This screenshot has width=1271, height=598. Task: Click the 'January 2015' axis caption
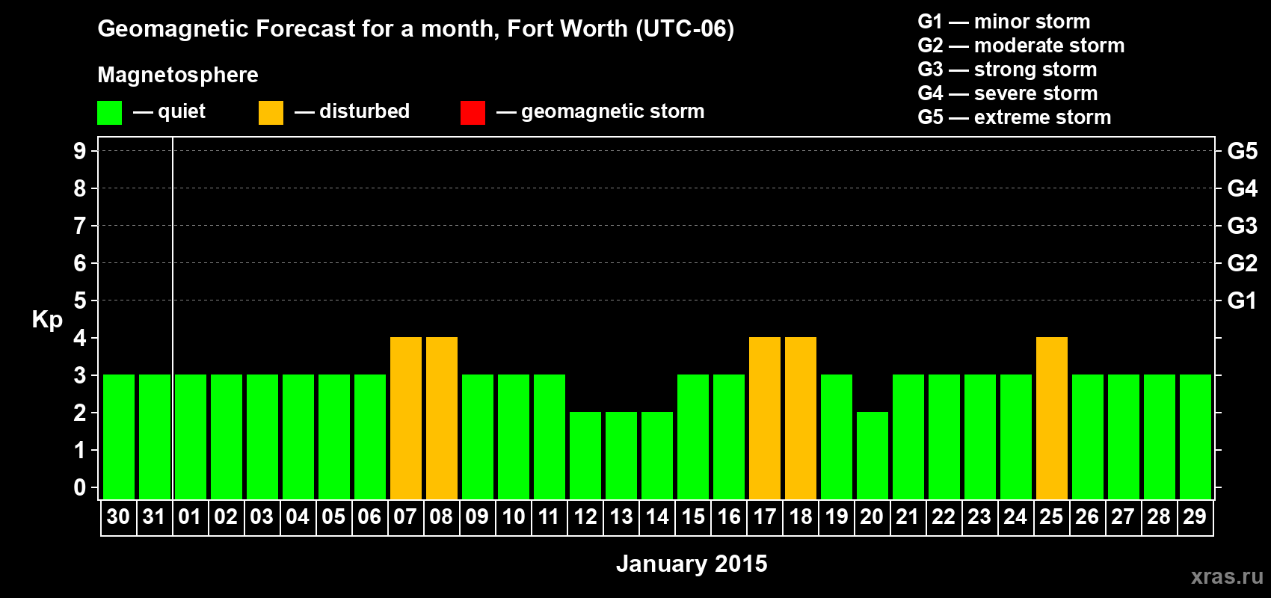692,564
